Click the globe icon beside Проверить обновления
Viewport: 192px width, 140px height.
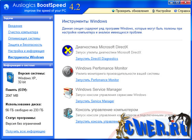click(x=113, y=11)
